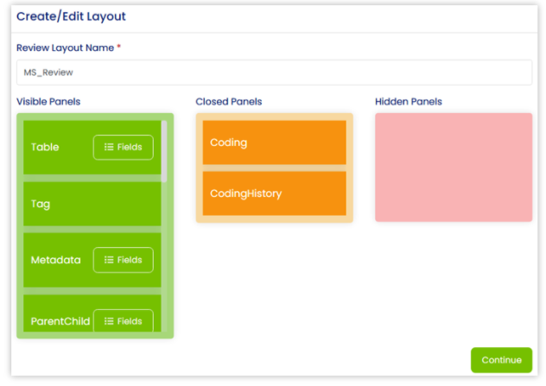Click the list icon in ParentChild's Fields button

point(109,321)
